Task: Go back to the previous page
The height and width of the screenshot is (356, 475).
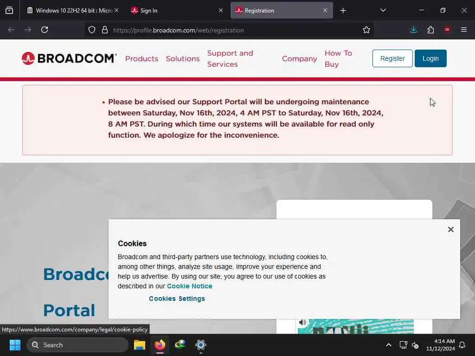Action: pyautogui.click(x=11, y=30)
